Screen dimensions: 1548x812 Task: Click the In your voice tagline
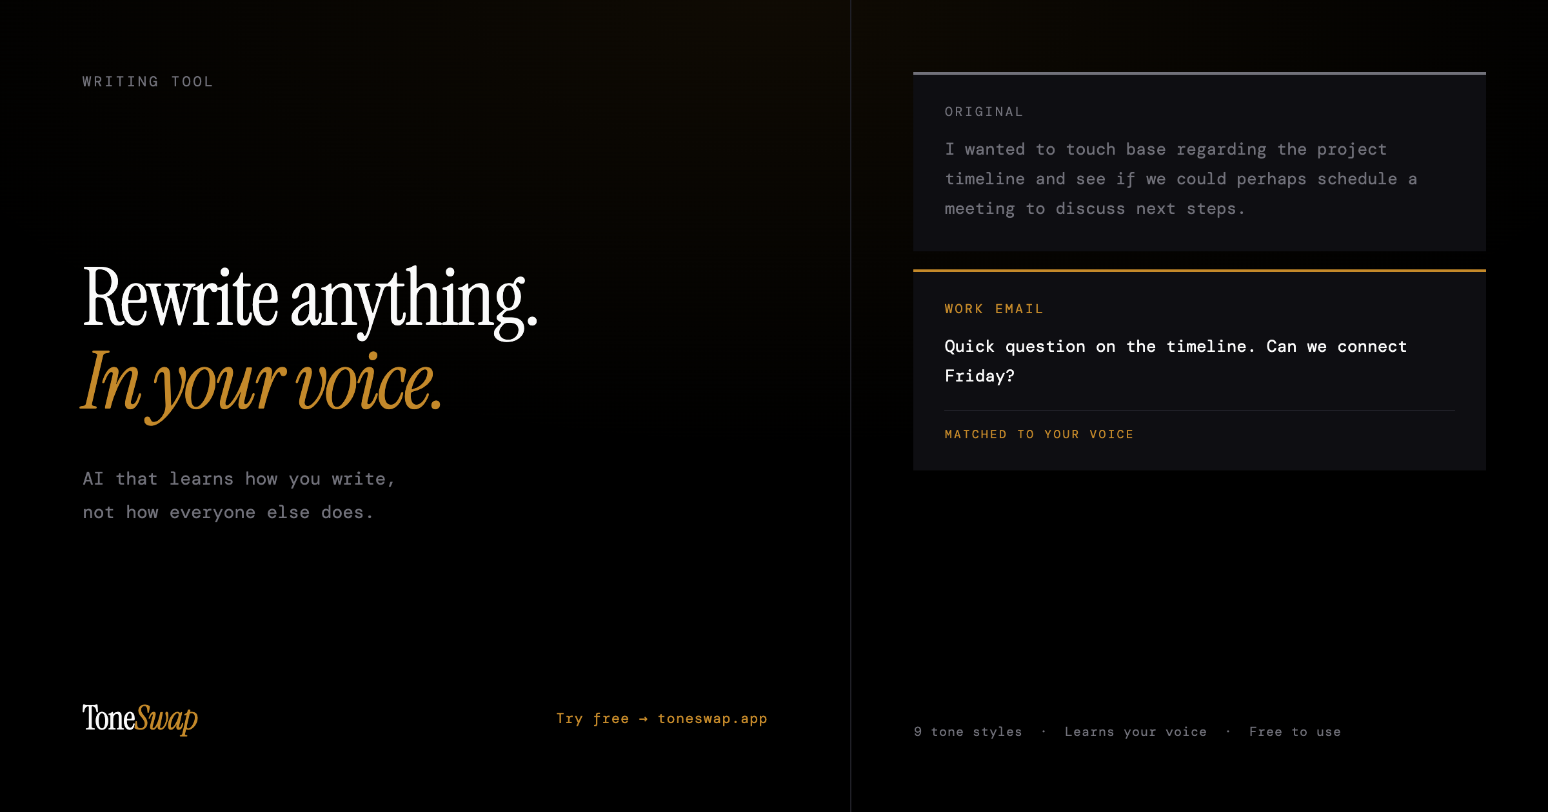[x=262, y=383]
